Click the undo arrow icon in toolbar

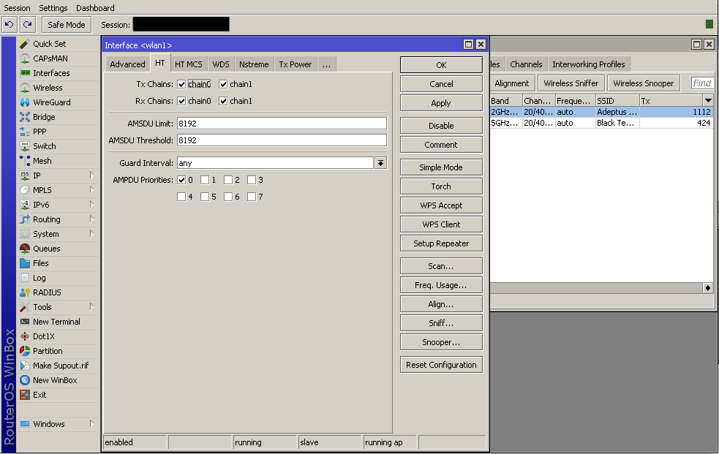click(10, 25)
